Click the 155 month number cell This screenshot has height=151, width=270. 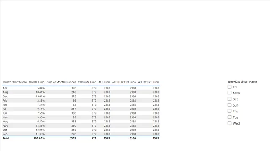(73, 122)
